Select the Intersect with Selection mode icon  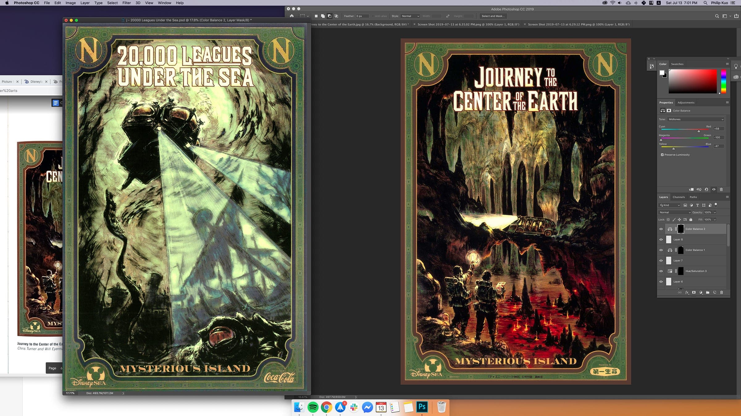[x=336, y=16]
